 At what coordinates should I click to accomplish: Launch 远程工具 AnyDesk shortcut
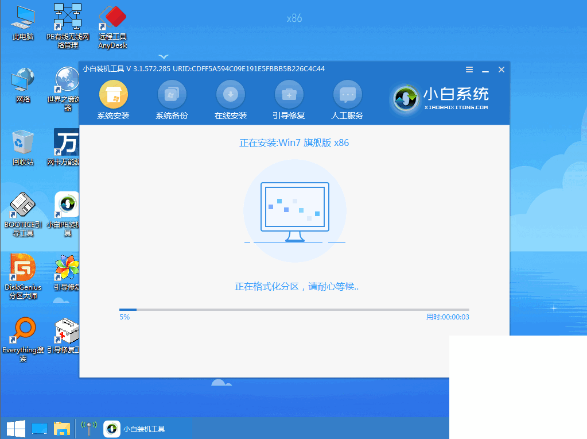click(x=112, y=27)
